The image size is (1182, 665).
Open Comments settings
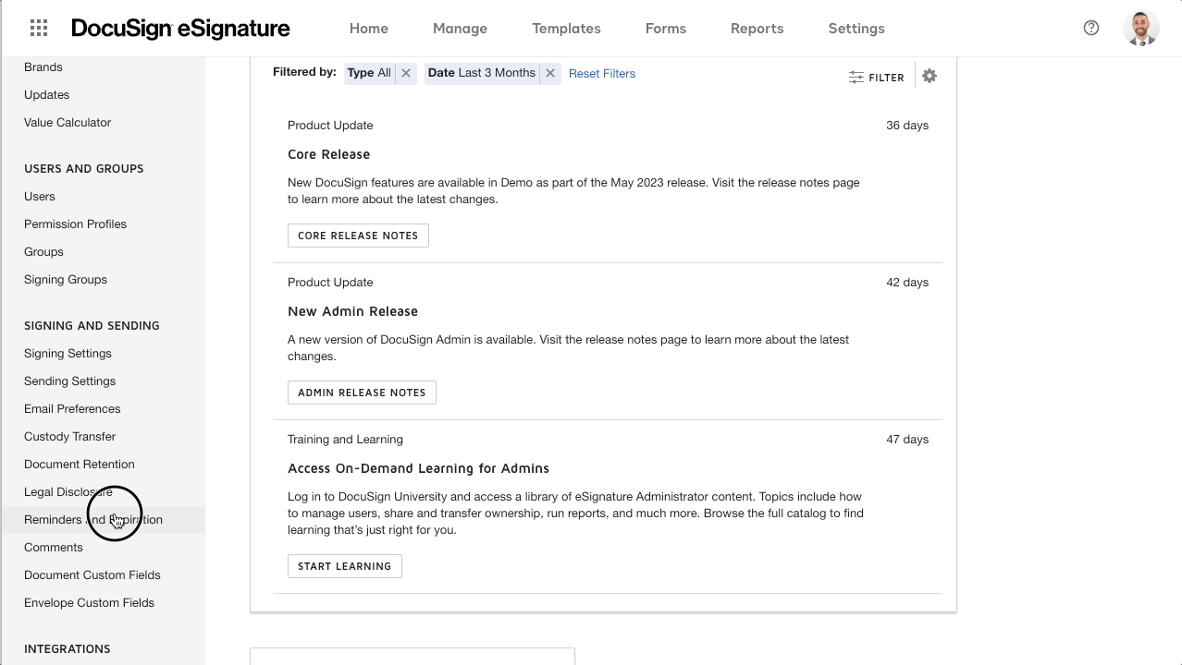(x=54, y=548)
